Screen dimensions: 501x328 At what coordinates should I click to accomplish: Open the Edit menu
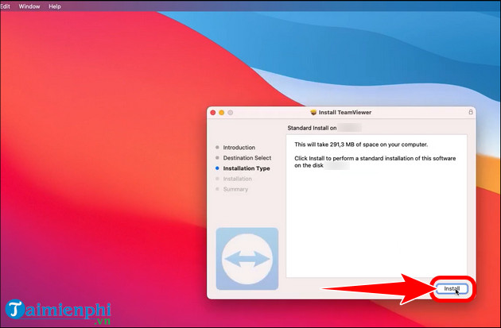tap(5, 6)
